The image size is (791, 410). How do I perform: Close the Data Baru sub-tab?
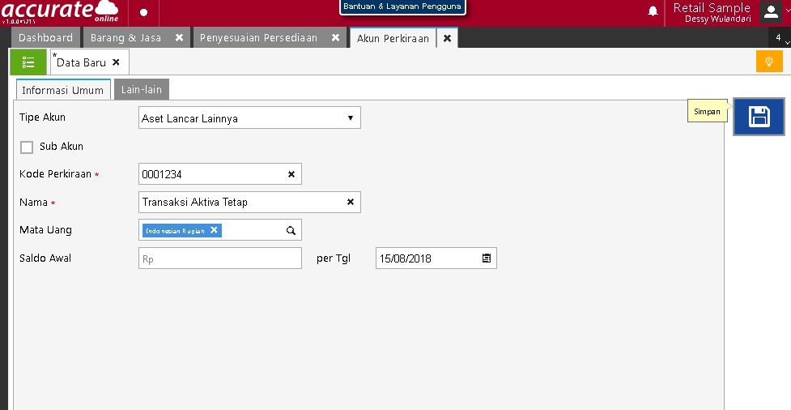pyautogui.click(x=116, y=62)
